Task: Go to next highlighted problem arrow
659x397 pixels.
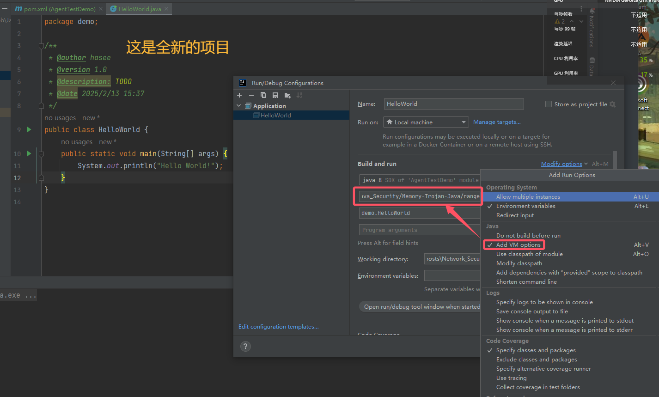Action: click(x=581, y=21)
